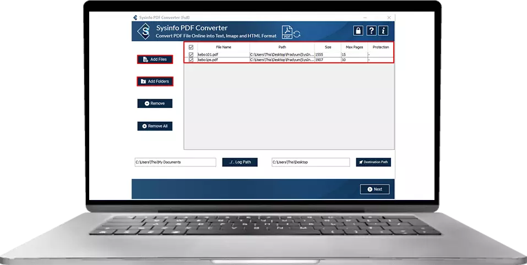Click max pages value 10
527x265 pixels.
tap(344, 60)
